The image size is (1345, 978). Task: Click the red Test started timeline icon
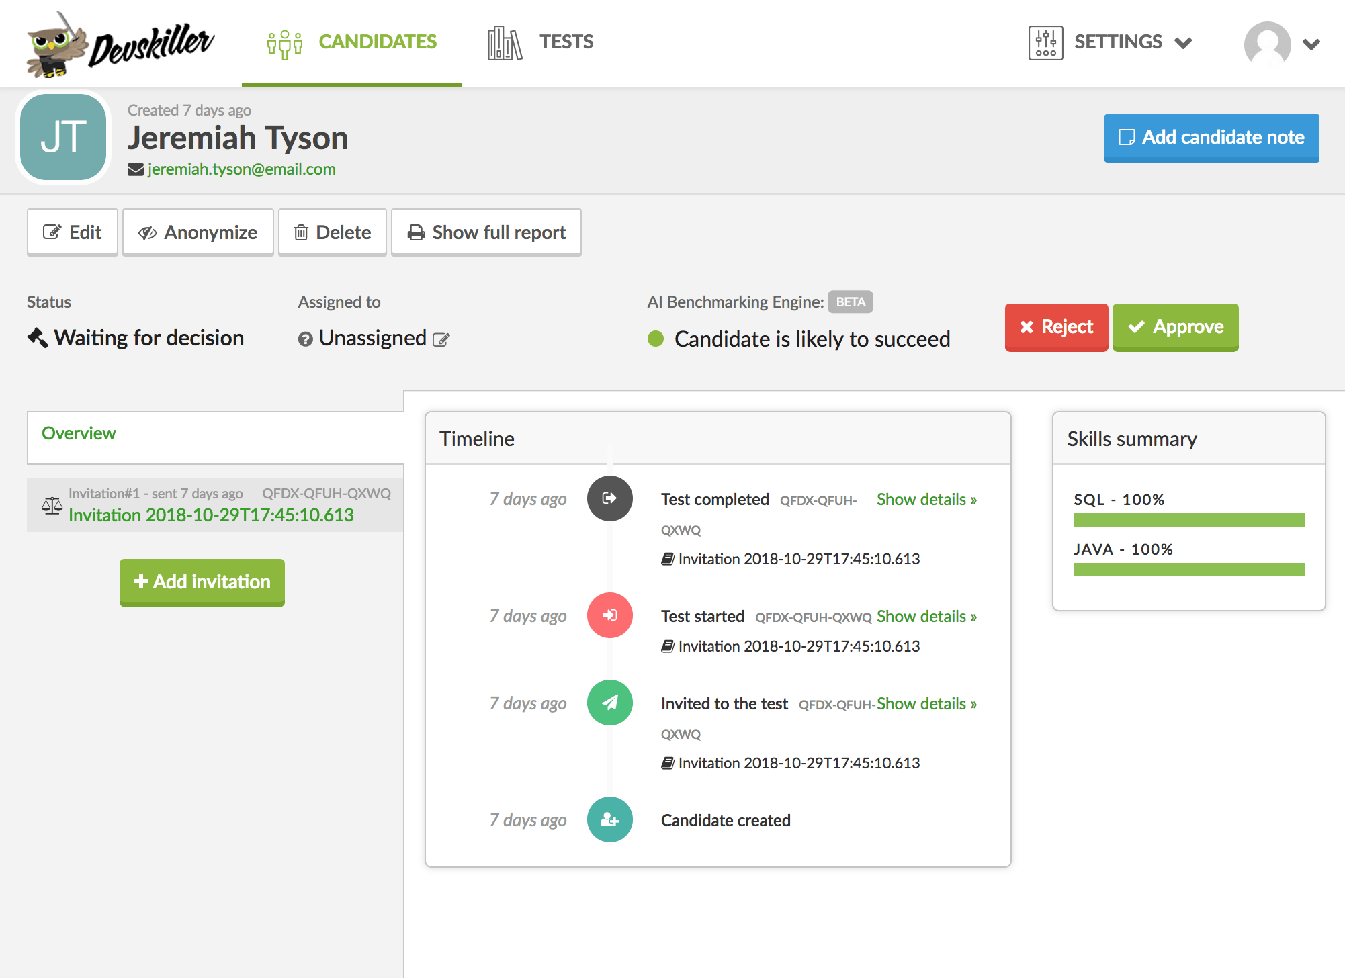coord(609,615)
